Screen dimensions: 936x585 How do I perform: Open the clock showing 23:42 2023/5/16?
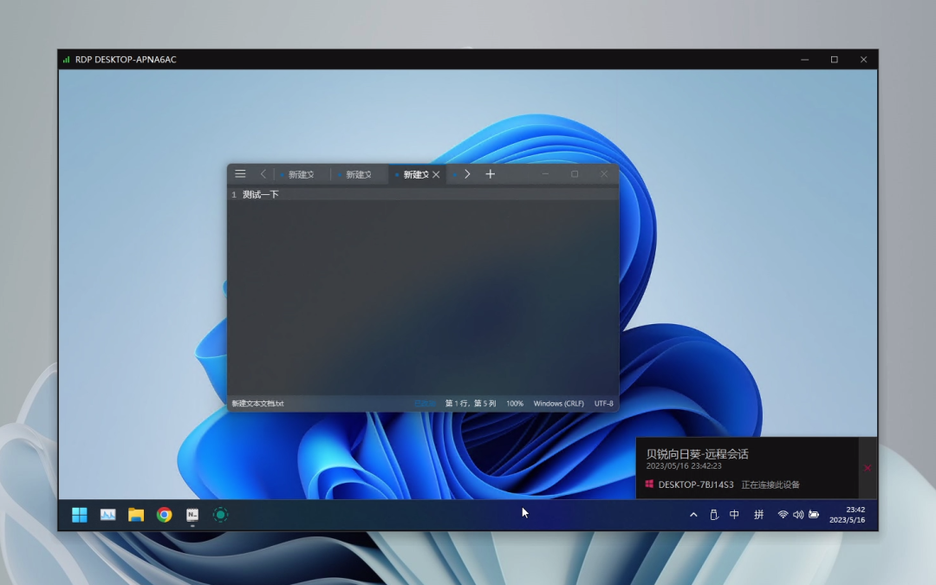847,515
